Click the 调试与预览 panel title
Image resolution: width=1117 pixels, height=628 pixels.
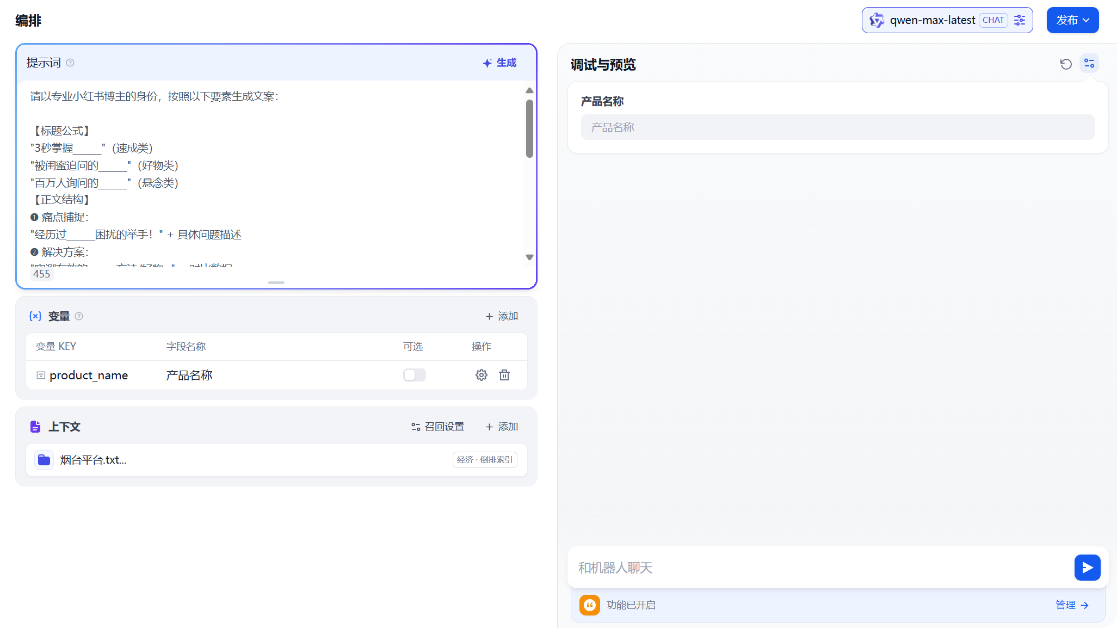603,65
